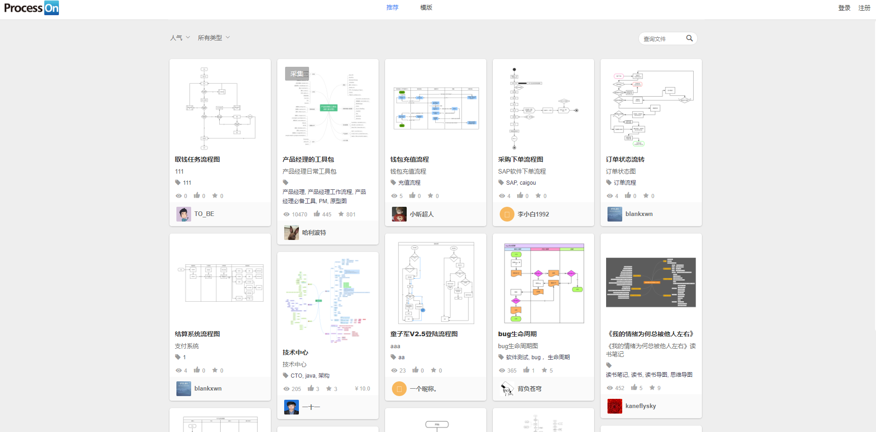Open the bug生命周期 diagram thumbnail
876x432 pixels.
543,283
